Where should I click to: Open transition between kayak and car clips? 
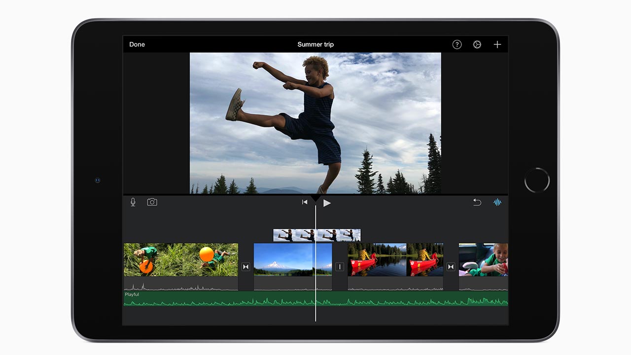pyautogui.click(x=451, y=267)
